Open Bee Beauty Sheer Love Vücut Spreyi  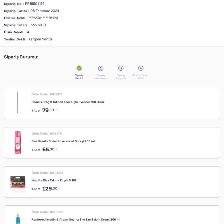[63, 141]
